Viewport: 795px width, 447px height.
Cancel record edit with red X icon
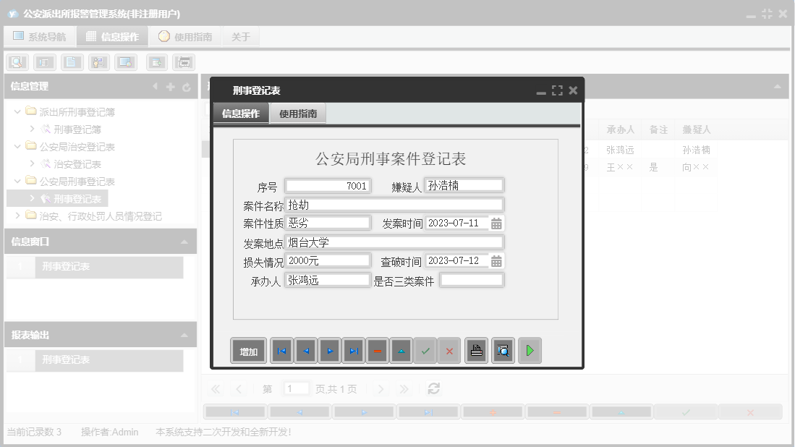tap(449, 351)
